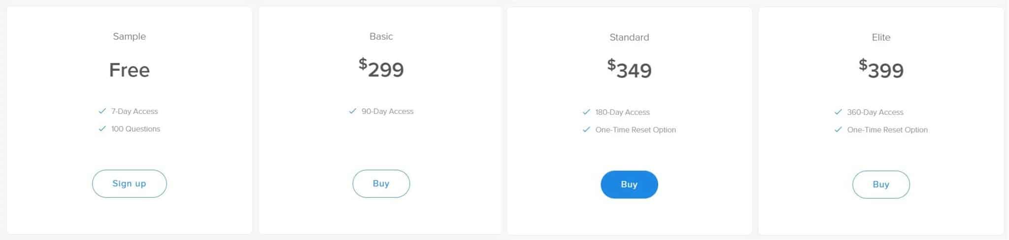Click the checkmark next to 100 Questions
The image size is (1009, 240).
point(102,129)
